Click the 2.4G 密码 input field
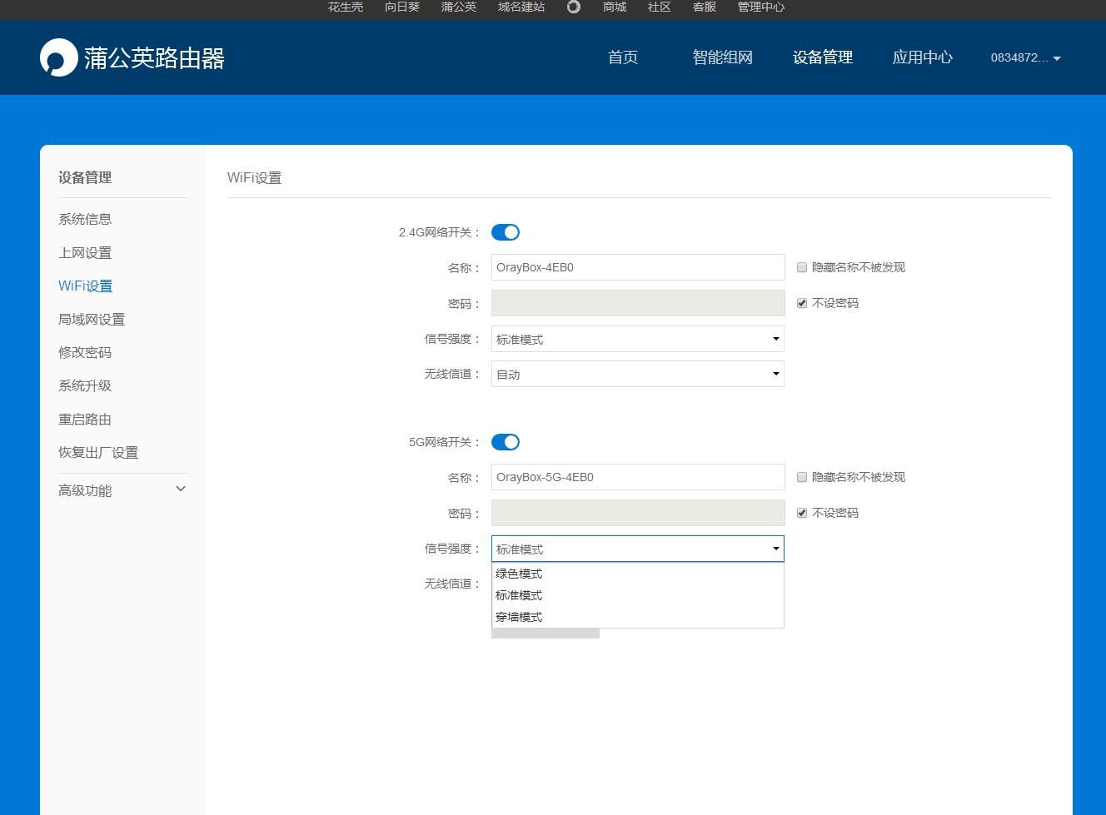1106x815 pixels. coord(638,303)
